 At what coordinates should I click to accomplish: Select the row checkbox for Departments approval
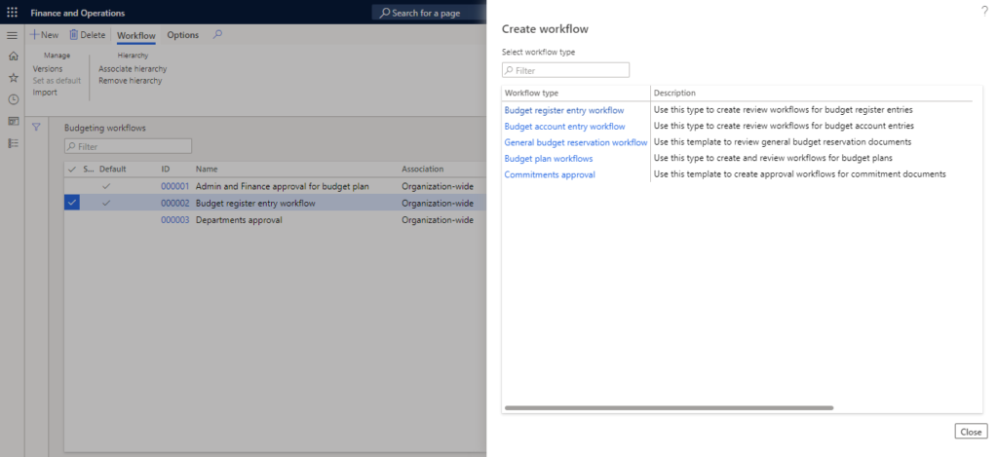tap(72, 220)
